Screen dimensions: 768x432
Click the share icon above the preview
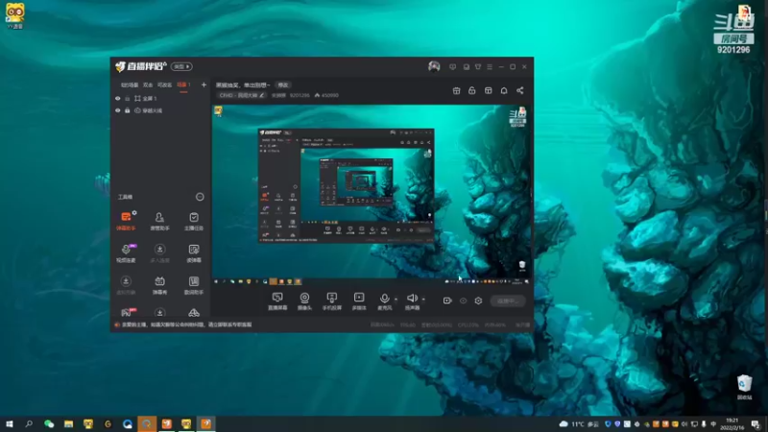(x=519, y=90)
